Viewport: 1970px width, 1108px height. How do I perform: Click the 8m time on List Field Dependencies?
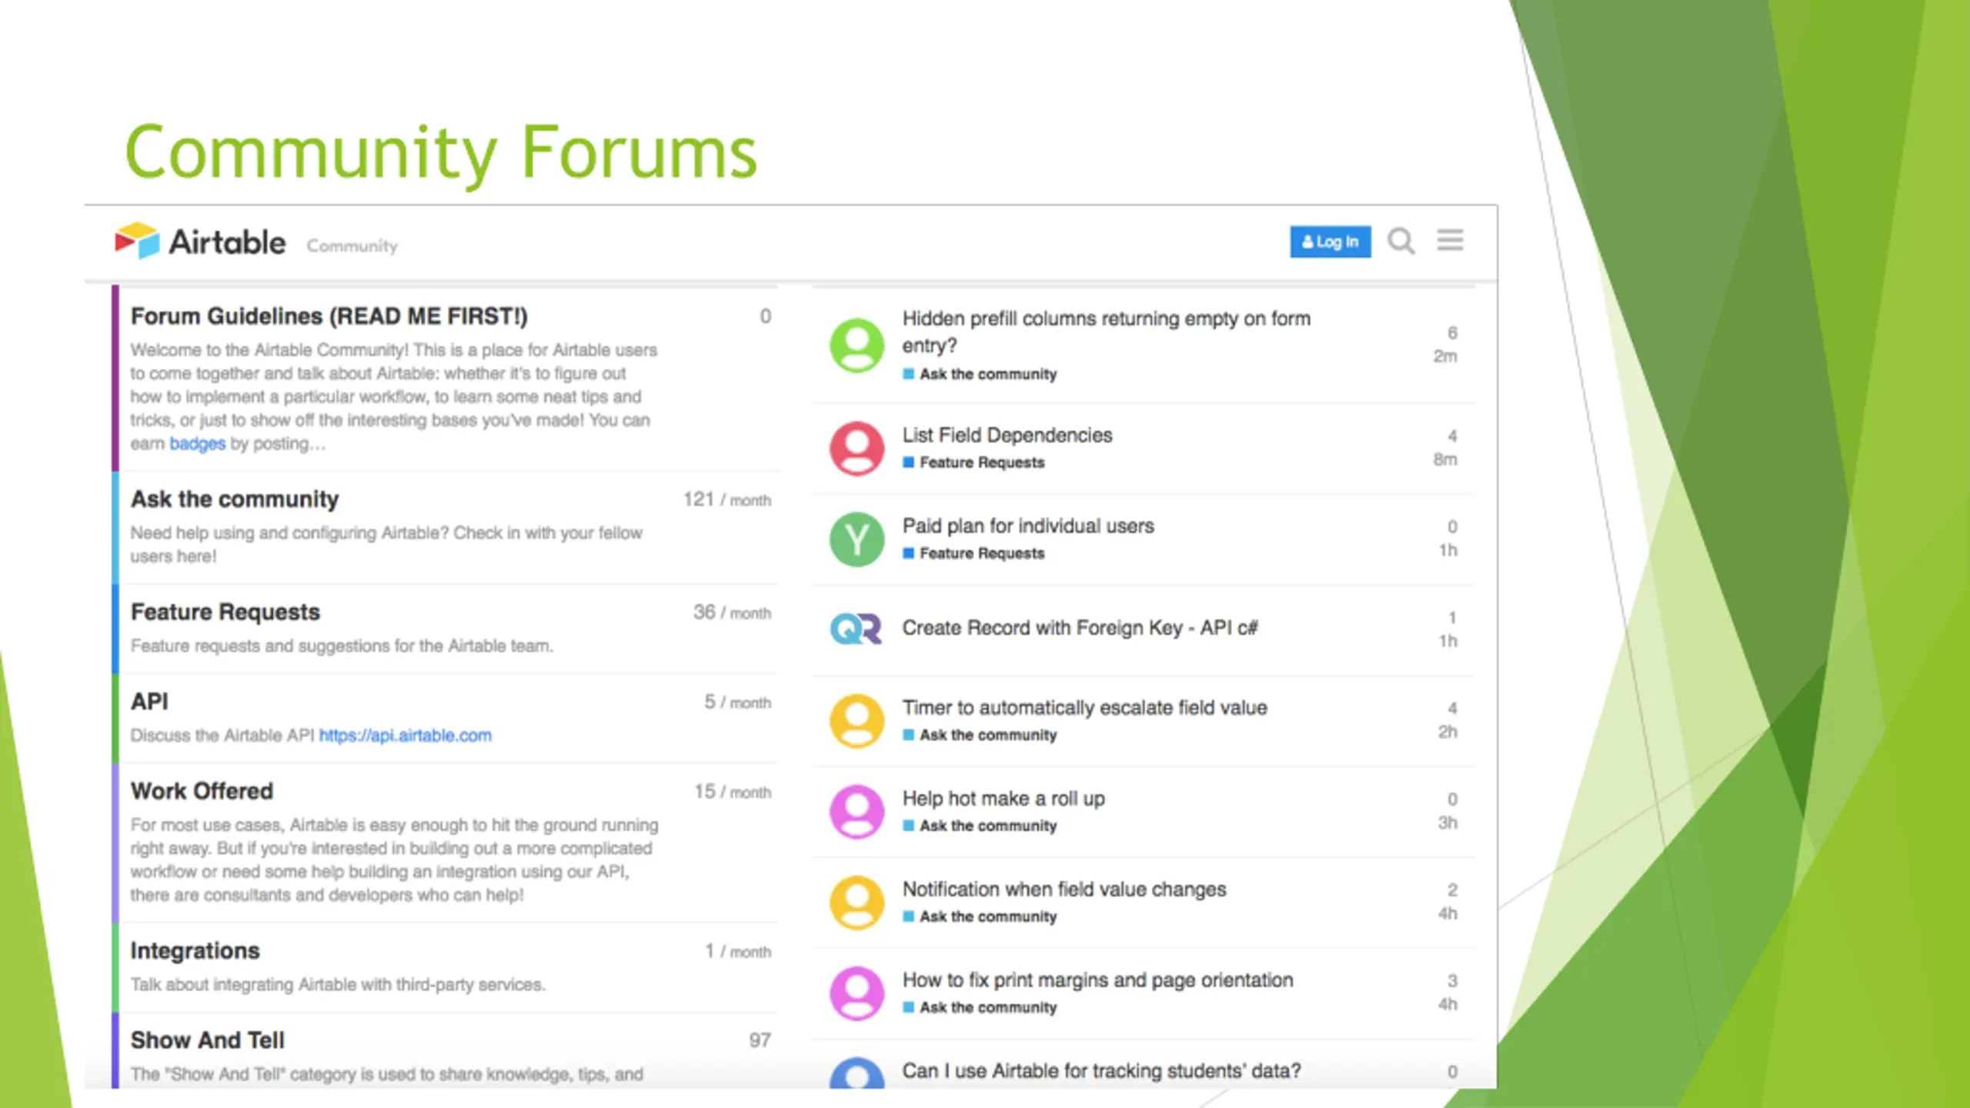pyautogui.click(x=1444, y=459)
